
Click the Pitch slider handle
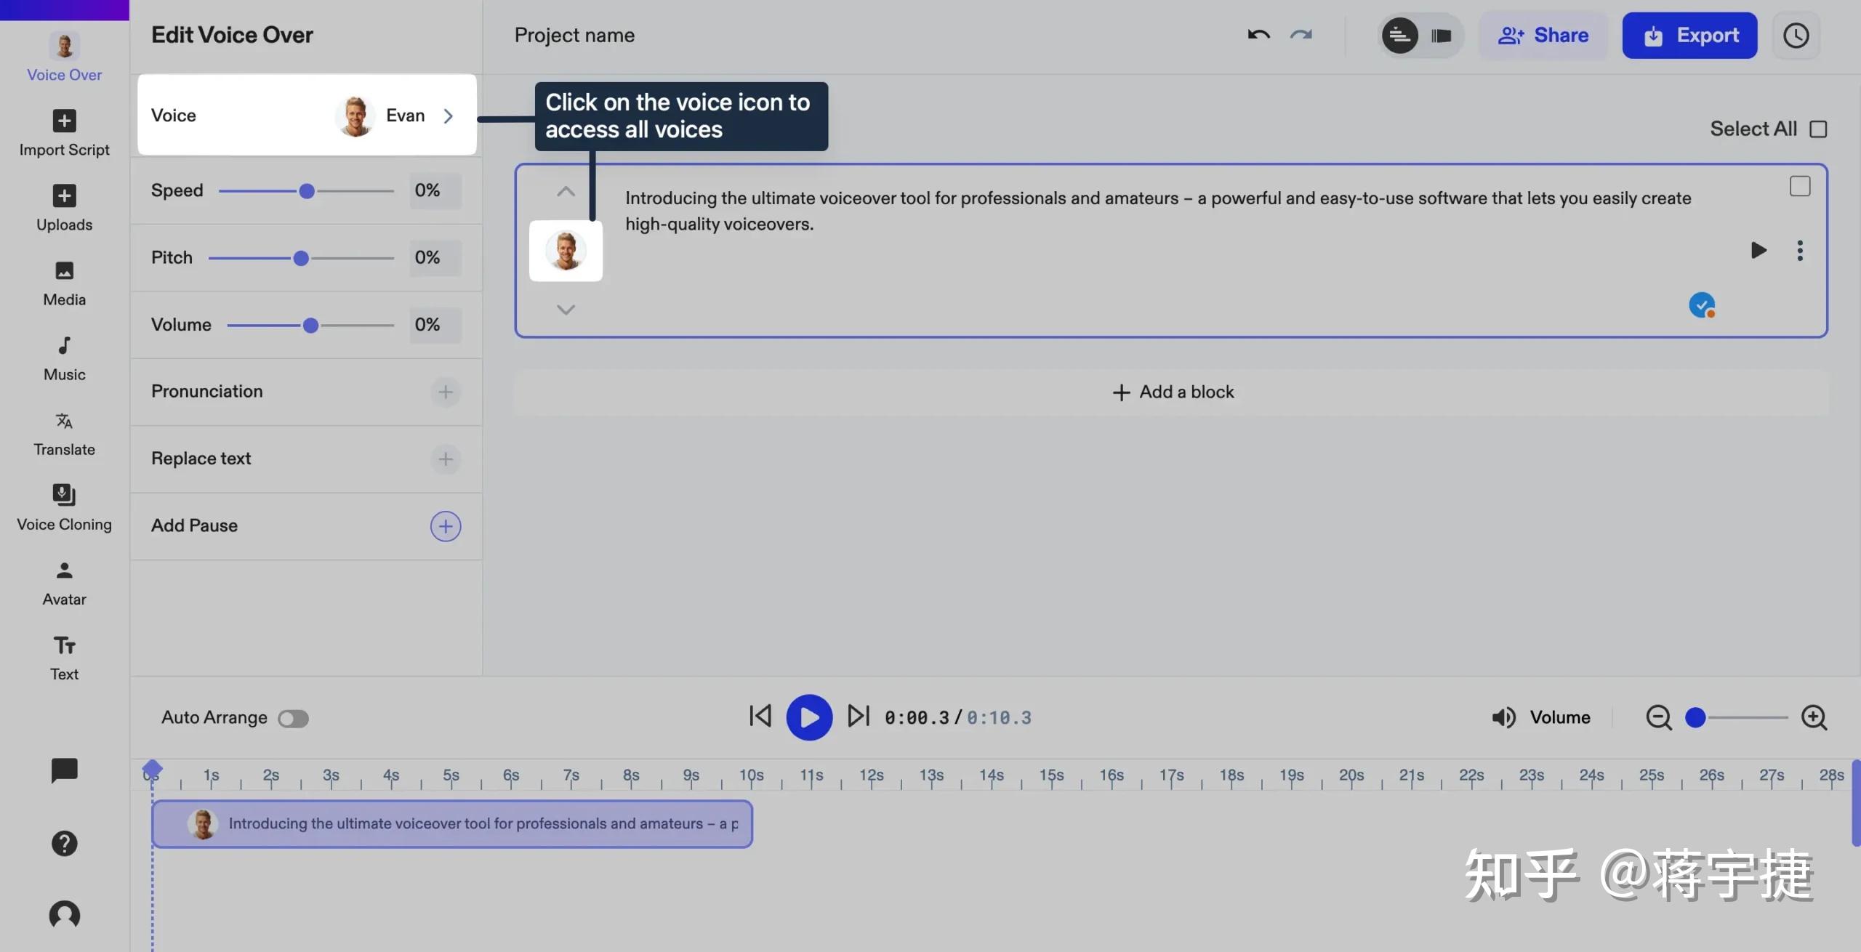point(301,258)
